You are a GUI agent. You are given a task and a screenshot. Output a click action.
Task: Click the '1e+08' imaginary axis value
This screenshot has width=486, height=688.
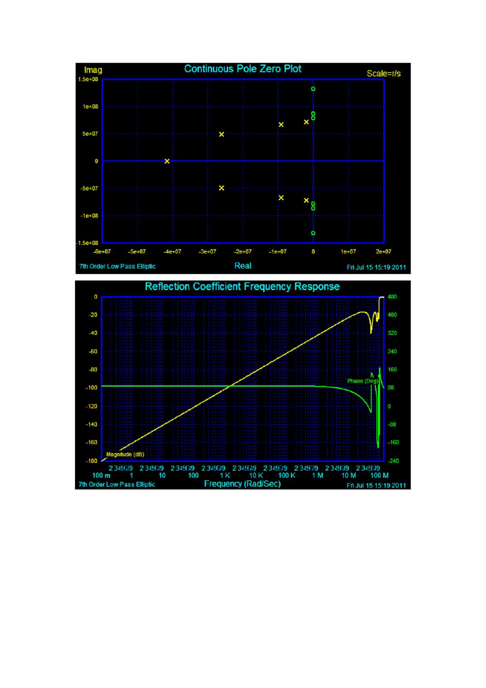[91, 106]
